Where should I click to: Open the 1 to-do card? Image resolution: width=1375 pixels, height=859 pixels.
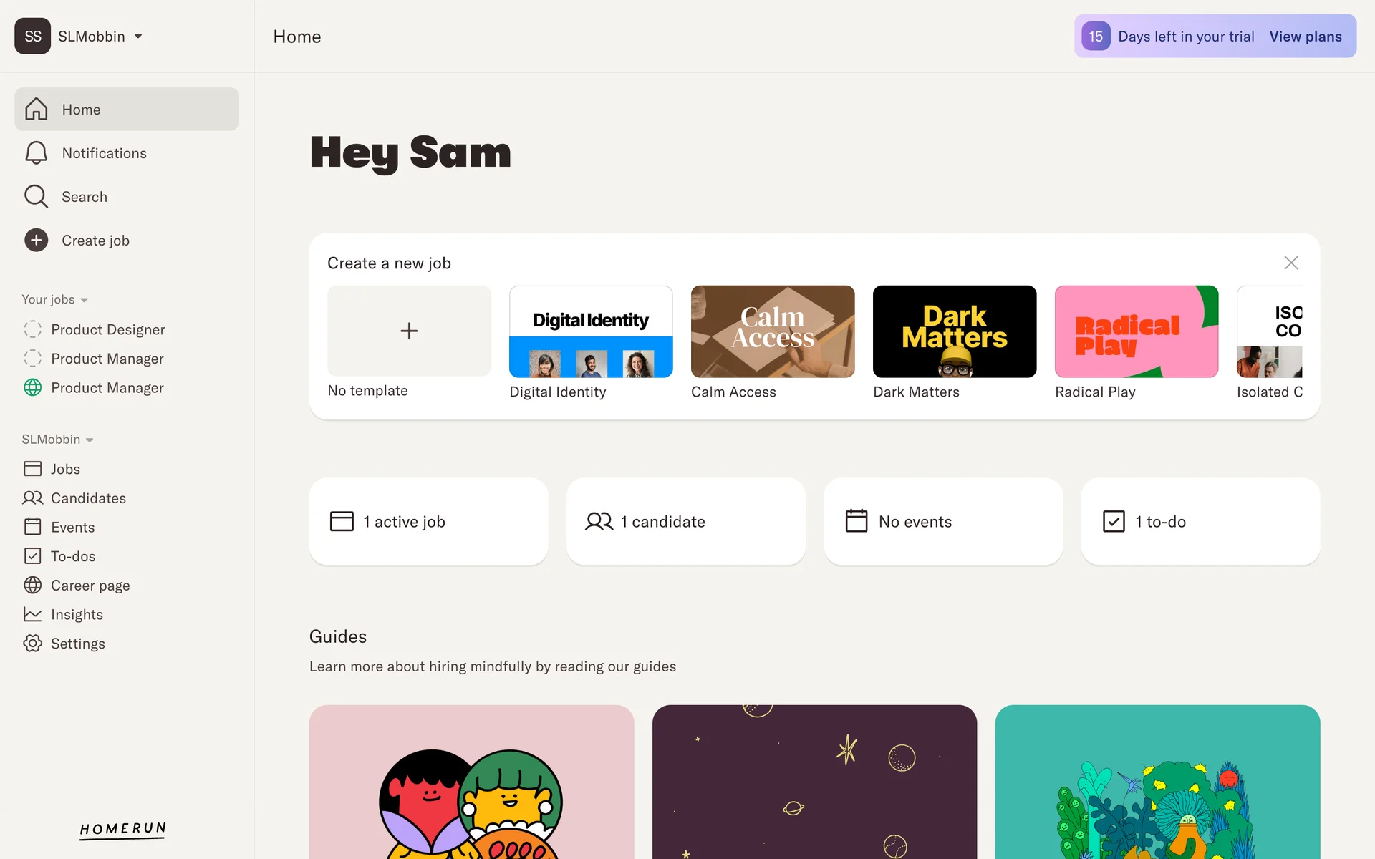(x=1200, y=522)
